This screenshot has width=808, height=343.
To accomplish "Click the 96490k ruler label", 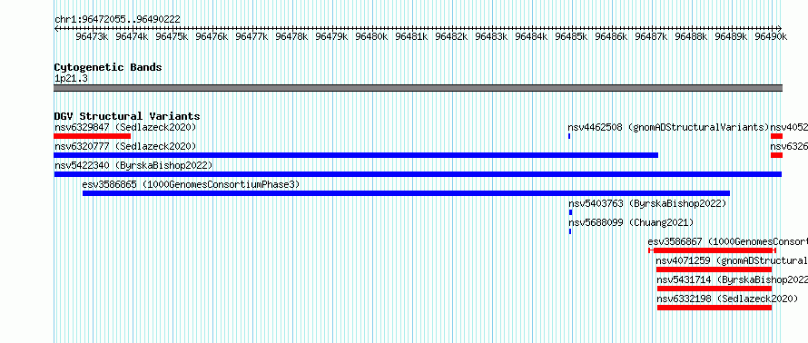I will coord(771,36).
